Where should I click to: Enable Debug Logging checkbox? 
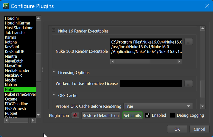tap(172, 115)
